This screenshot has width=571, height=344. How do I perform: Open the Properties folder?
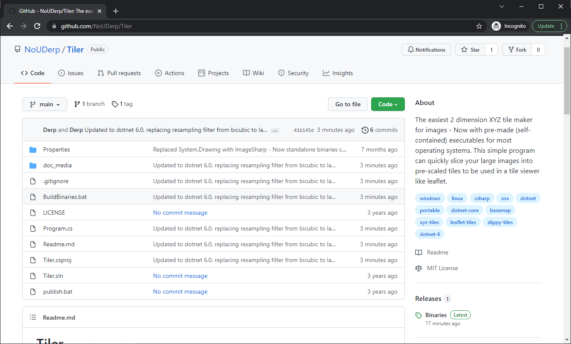pyautogui.click(x=56, y=149)
